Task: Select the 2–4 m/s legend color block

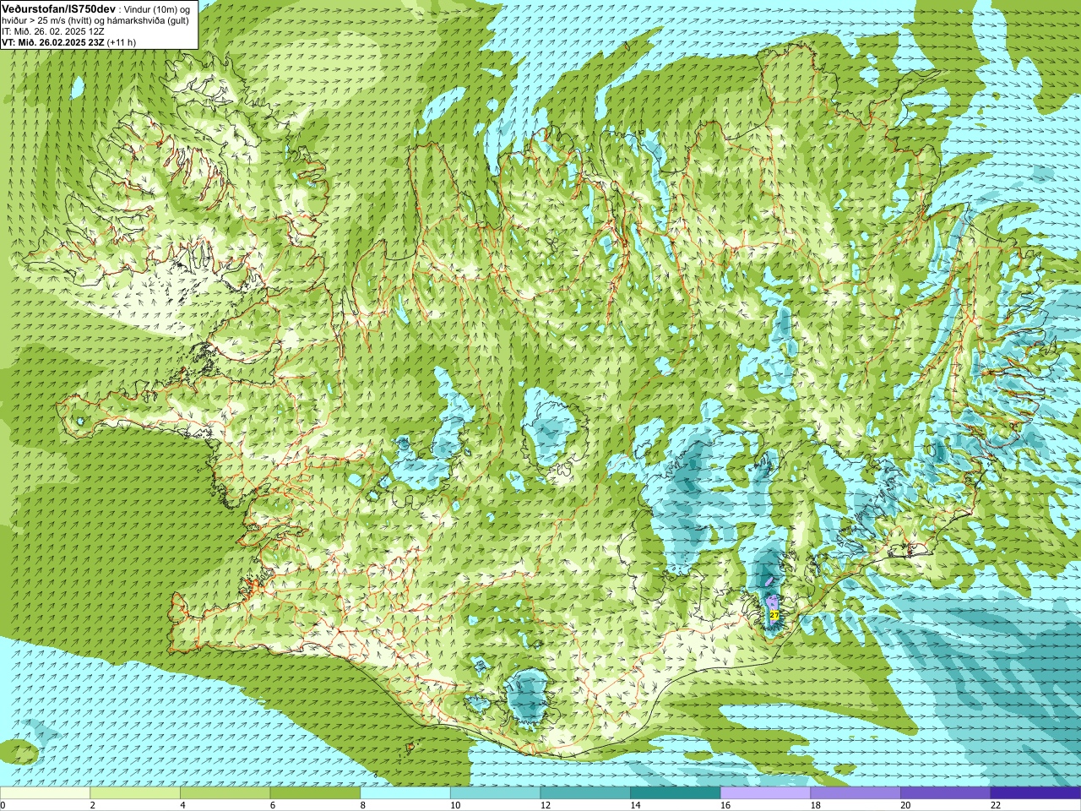Action: (x=135, y=793)
